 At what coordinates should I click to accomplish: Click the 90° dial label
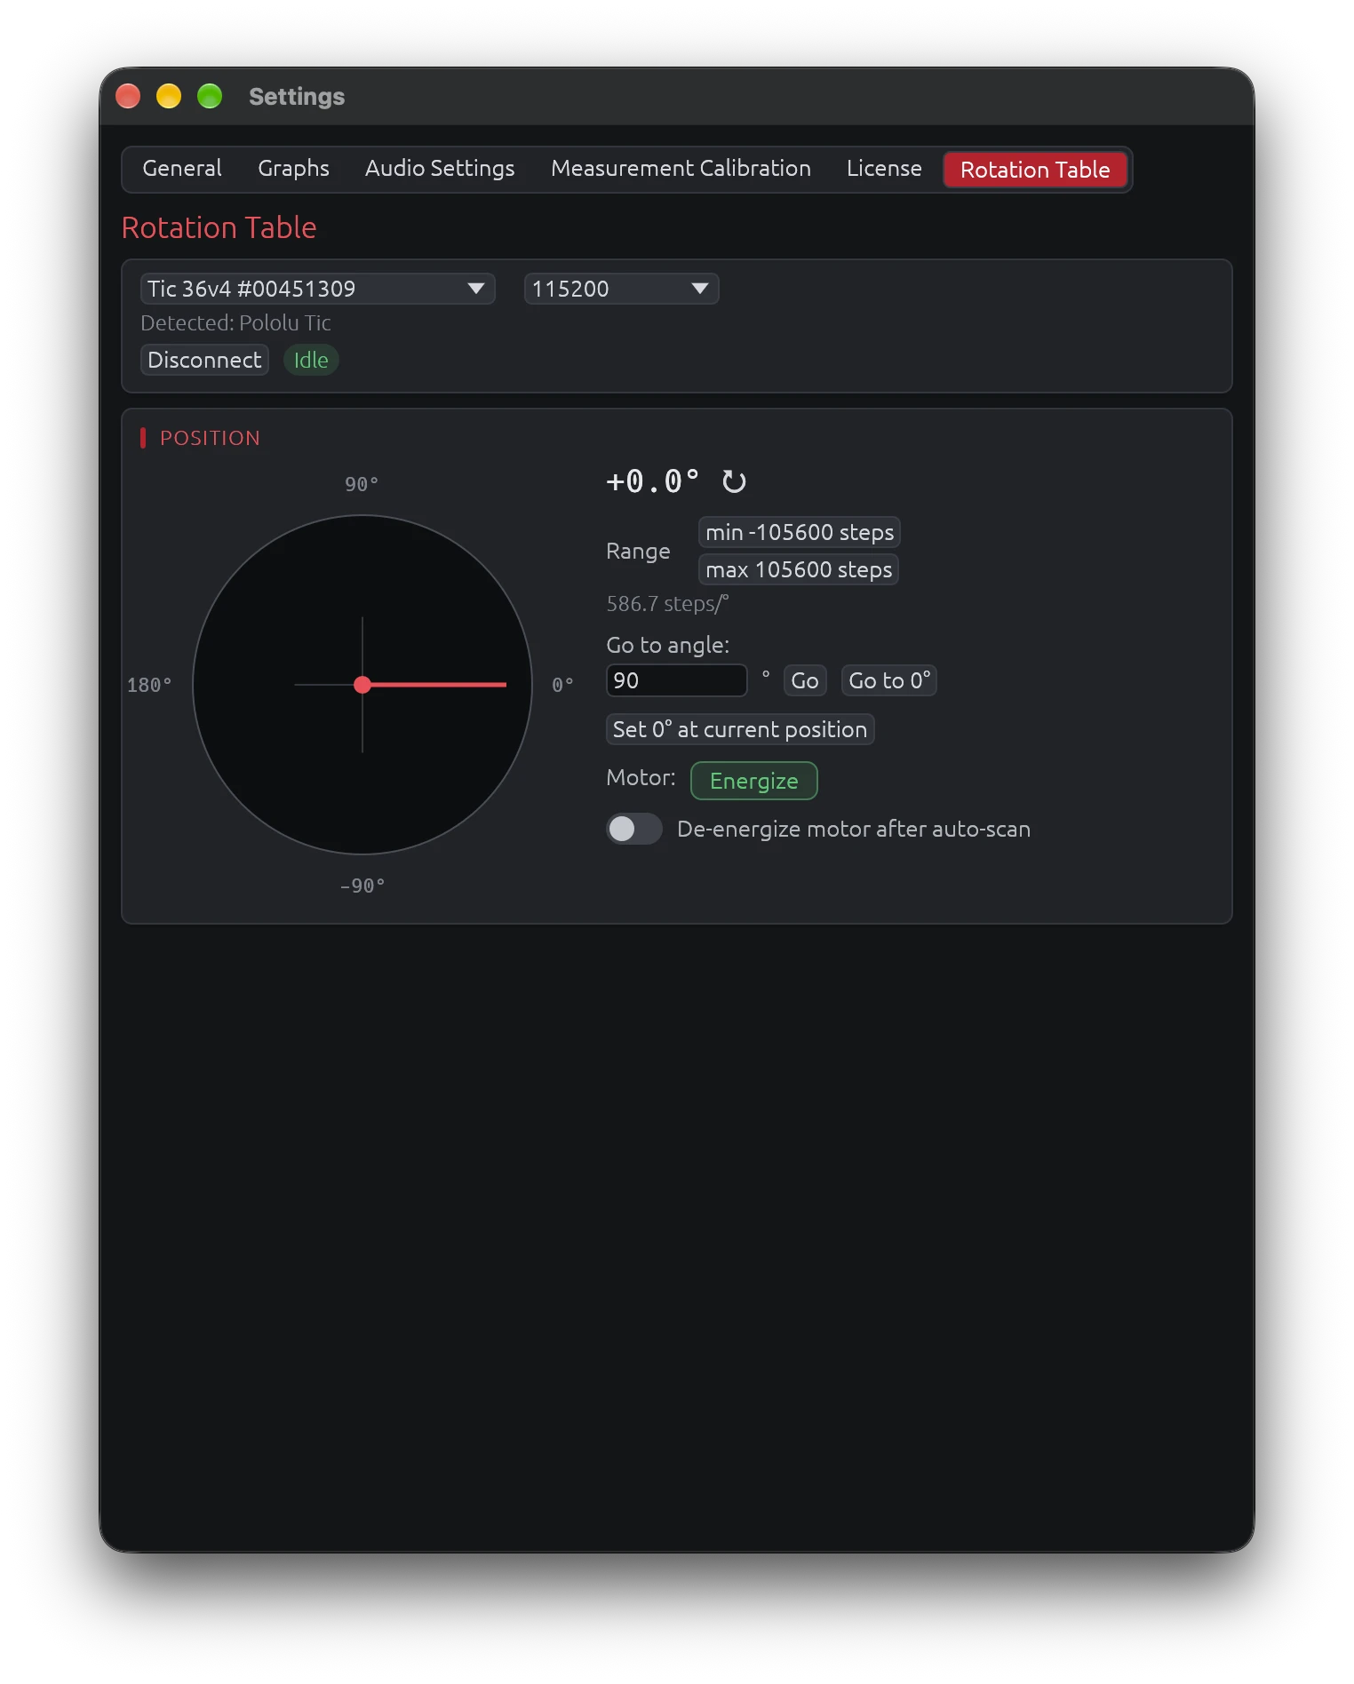click(362, 484)
